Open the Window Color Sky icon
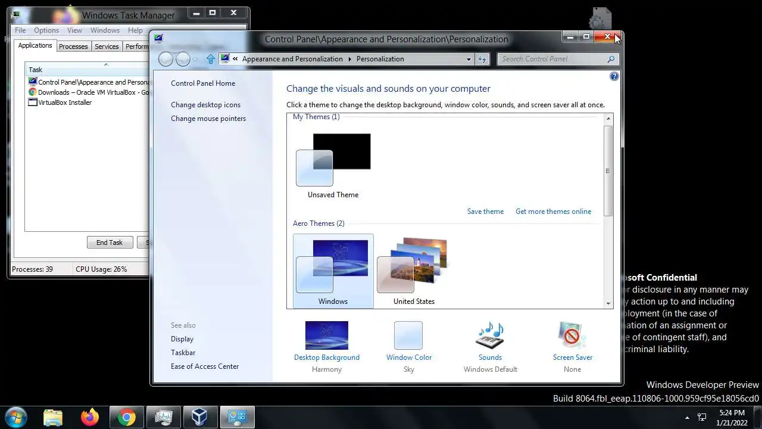This screenshot has width=762, height=429. (408, 336)
